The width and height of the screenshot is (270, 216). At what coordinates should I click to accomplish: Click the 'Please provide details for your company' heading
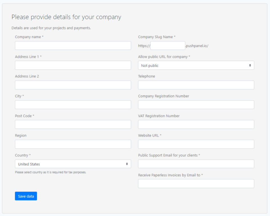pyautogui.click(x=66, y=17)
